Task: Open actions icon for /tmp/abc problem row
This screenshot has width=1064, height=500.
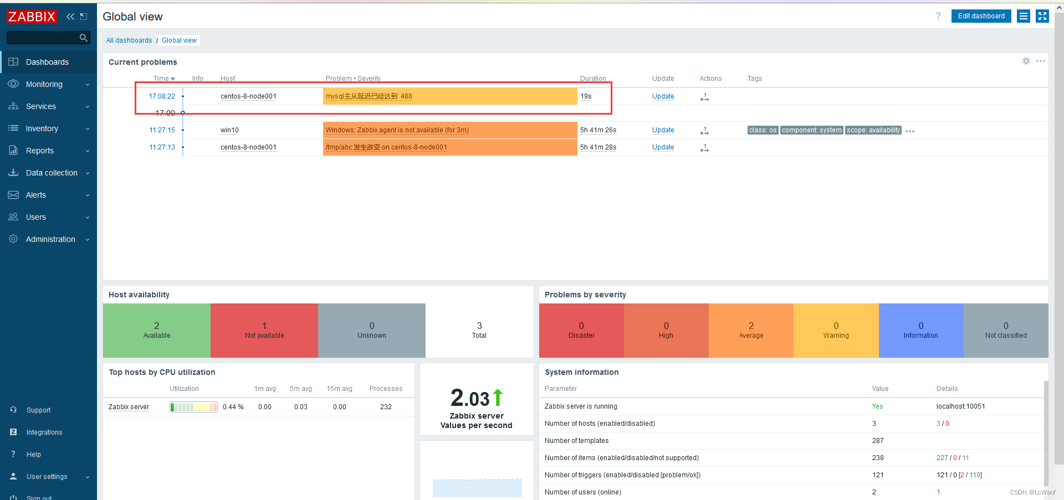Action: click(704, 148)
